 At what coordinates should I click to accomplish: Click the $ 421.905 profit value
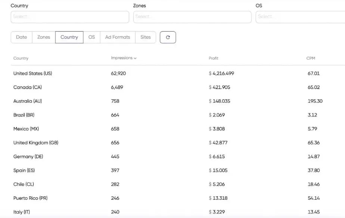point(220,87)
